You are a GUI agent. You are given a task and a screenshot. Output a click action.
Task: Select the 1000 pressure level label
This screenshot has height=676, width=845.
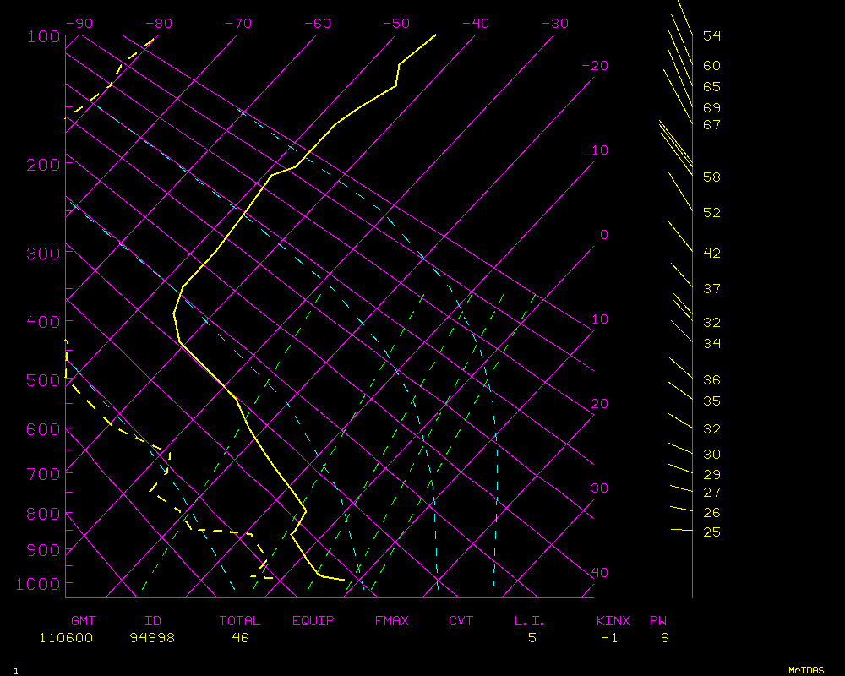(38, 584)
